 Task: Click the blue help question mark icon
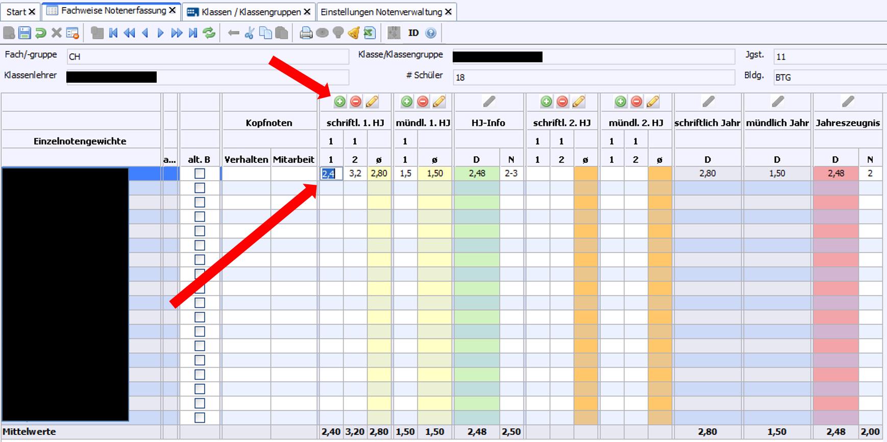431,33
